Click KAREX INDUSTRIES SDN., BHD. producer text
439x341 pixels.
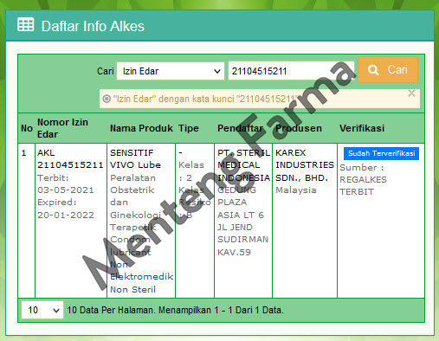[305, 165]
